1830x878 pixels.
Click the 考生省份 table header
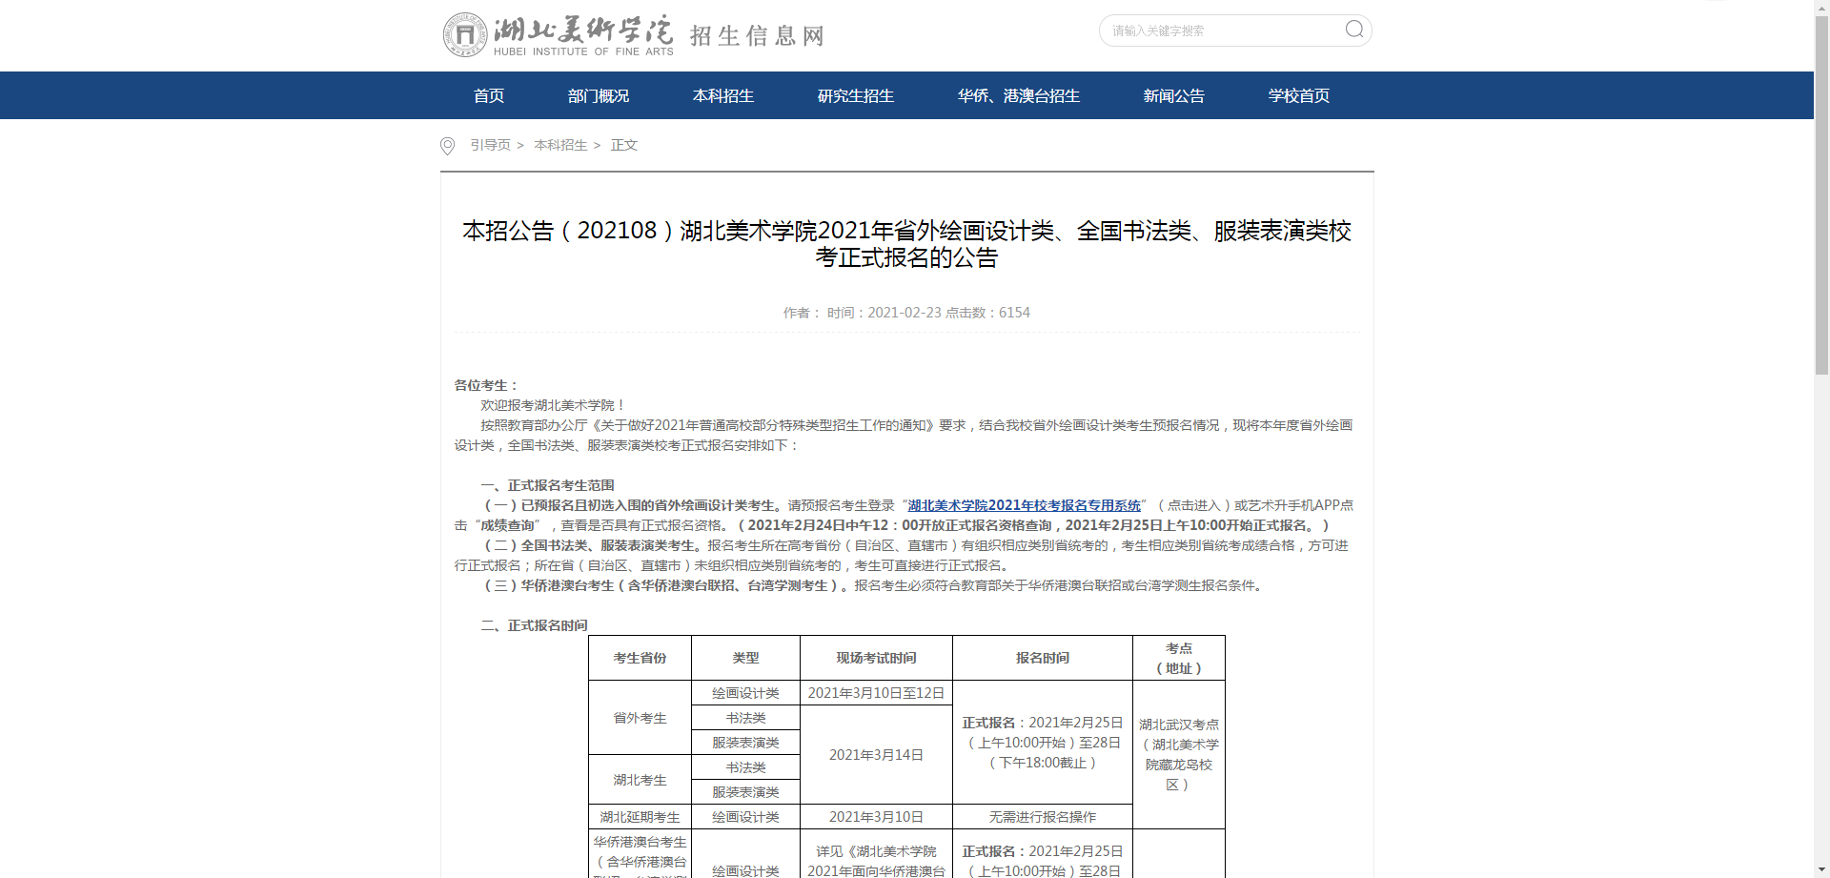(640, 658)
